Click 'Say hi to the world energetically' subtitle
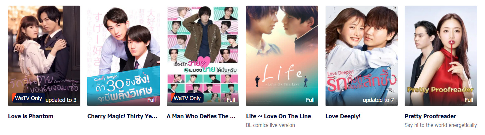 click(441, 125)
